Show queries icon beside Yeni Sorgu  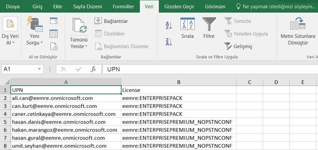click(x=53, y=21)
